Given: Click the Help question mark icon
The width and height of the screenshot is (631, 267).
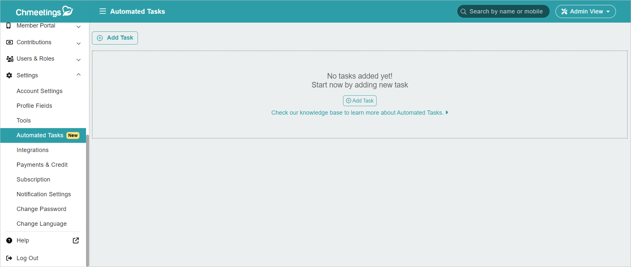Looking at the screenshot, I should 9,240.
